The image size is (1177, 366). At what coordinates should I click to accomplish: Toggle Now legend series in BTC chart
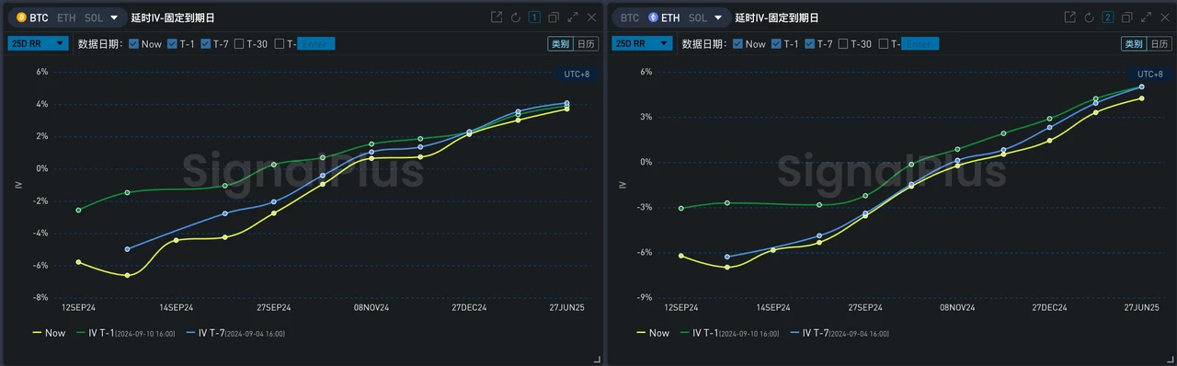tap(48, 333)
